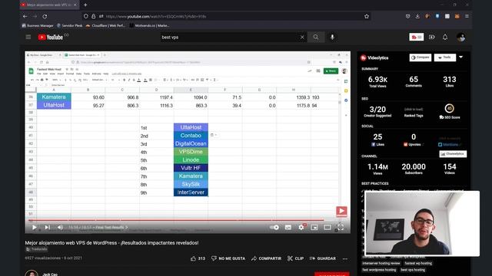The image size is (492, 276).
Task: Collapse the Videolytics panel arrow
Action: coord(461,58)
